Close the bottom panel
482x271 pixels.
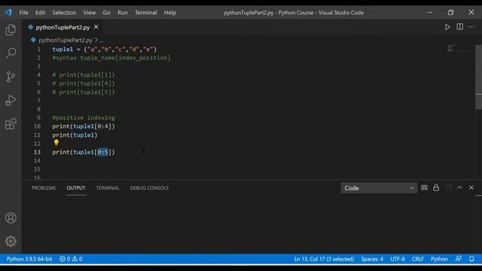471,187
